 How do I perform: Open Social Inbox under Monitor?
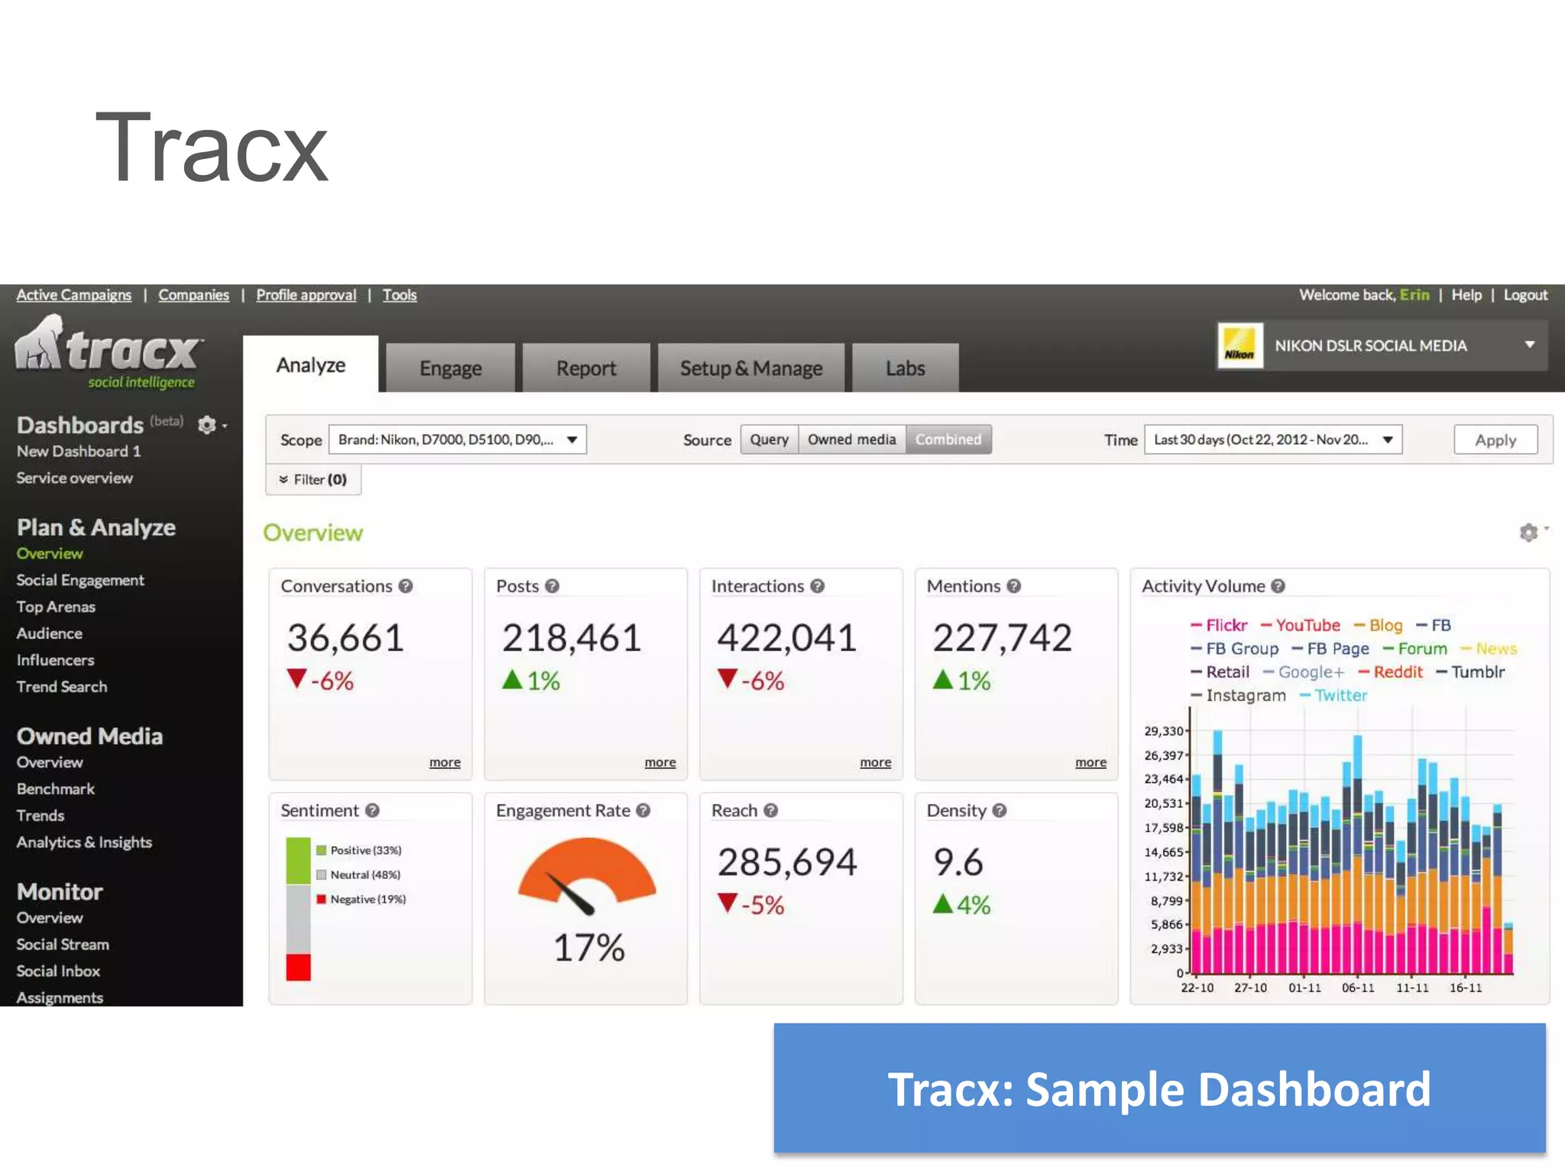(58, 971)
